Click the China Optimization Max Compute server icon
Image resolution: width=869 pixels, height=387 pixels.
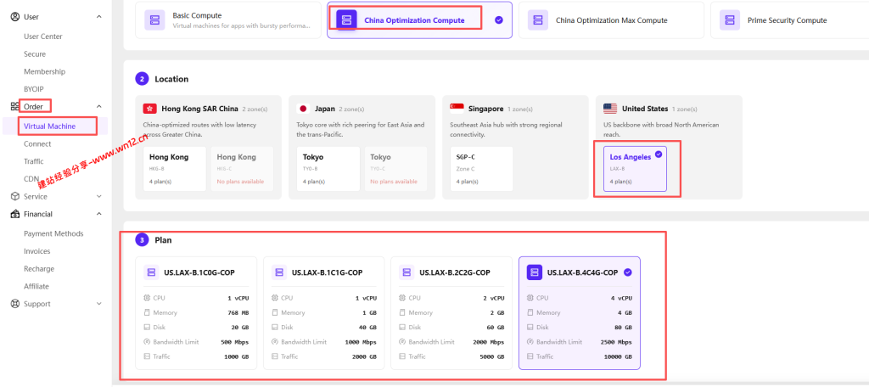point(537,20)
